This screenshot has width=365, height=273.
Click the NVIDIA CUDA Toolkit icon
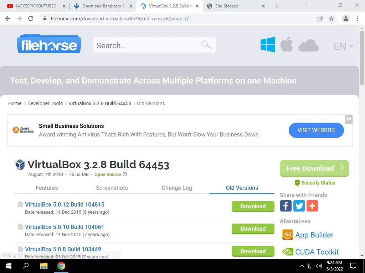(x=288, y=252)
